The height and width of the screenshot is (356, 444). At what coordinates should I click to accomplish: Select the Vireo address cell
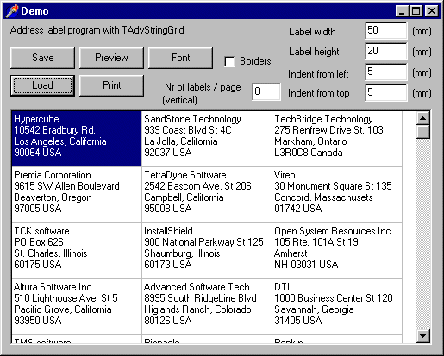coord(337,195)
